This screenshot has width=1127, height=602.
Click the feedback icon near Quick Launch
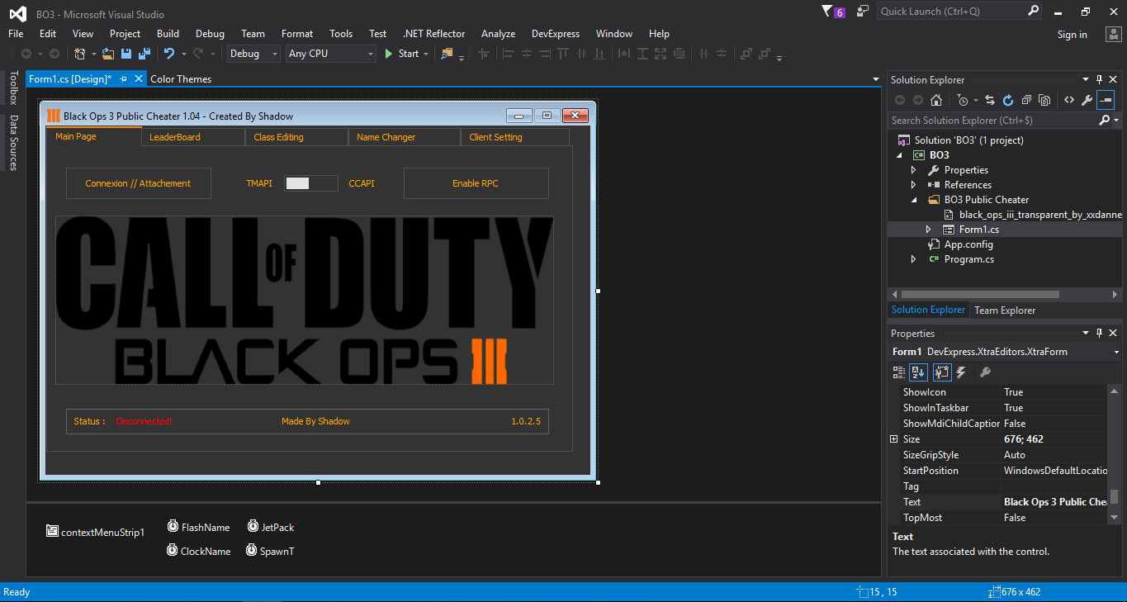[x=863, y=12]
